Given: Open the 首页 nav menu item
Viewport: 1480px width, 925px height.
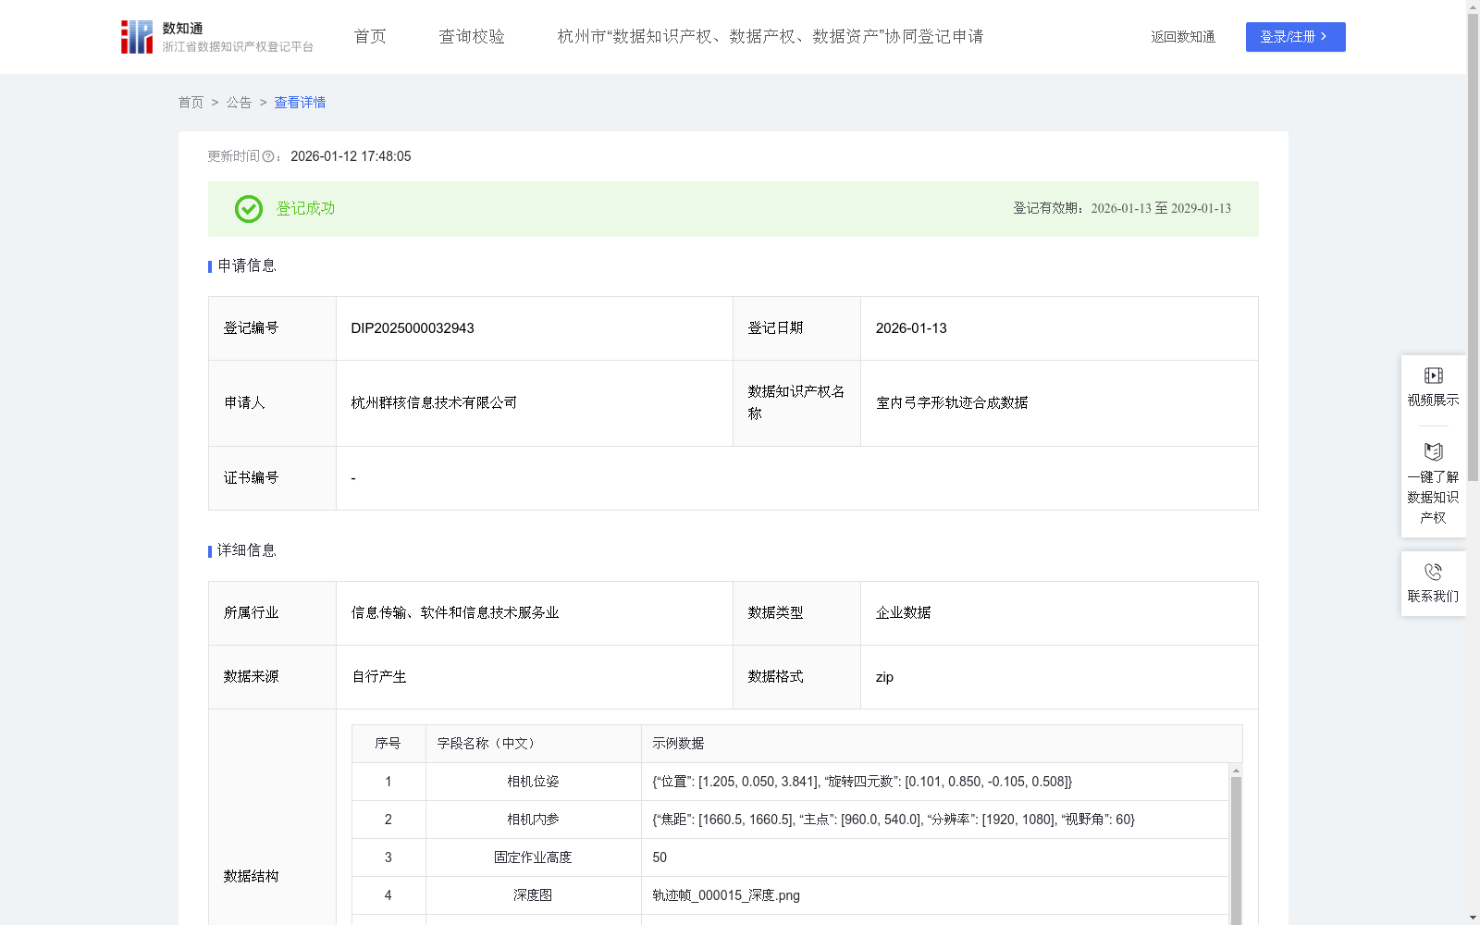Looking at the screenshot, I should (370, 37).
